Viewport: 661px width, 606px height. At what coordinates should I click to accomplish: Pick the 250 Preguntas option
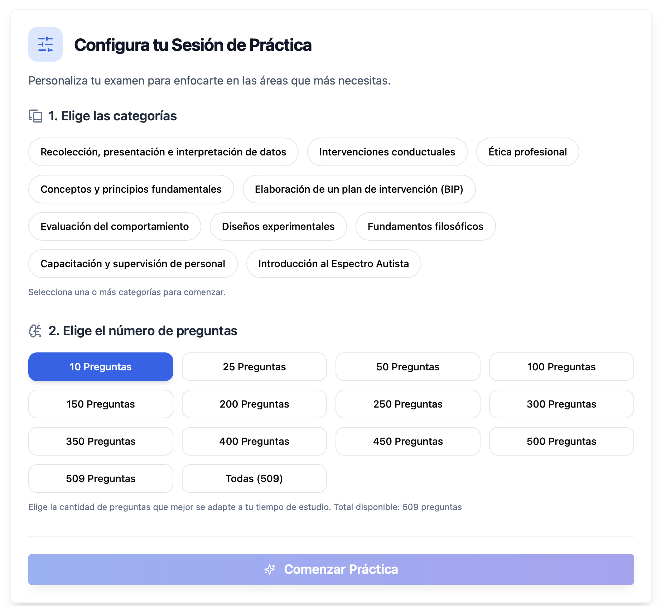(x=407, y=404)
